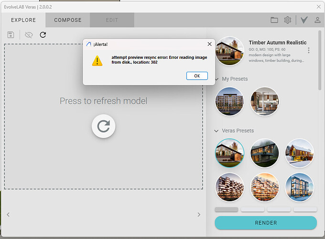Screen dimensions: 325x239
Task: Click OK in the ¡Alerta! dialog
Action: pyautogui.click(x=197, y=76)
